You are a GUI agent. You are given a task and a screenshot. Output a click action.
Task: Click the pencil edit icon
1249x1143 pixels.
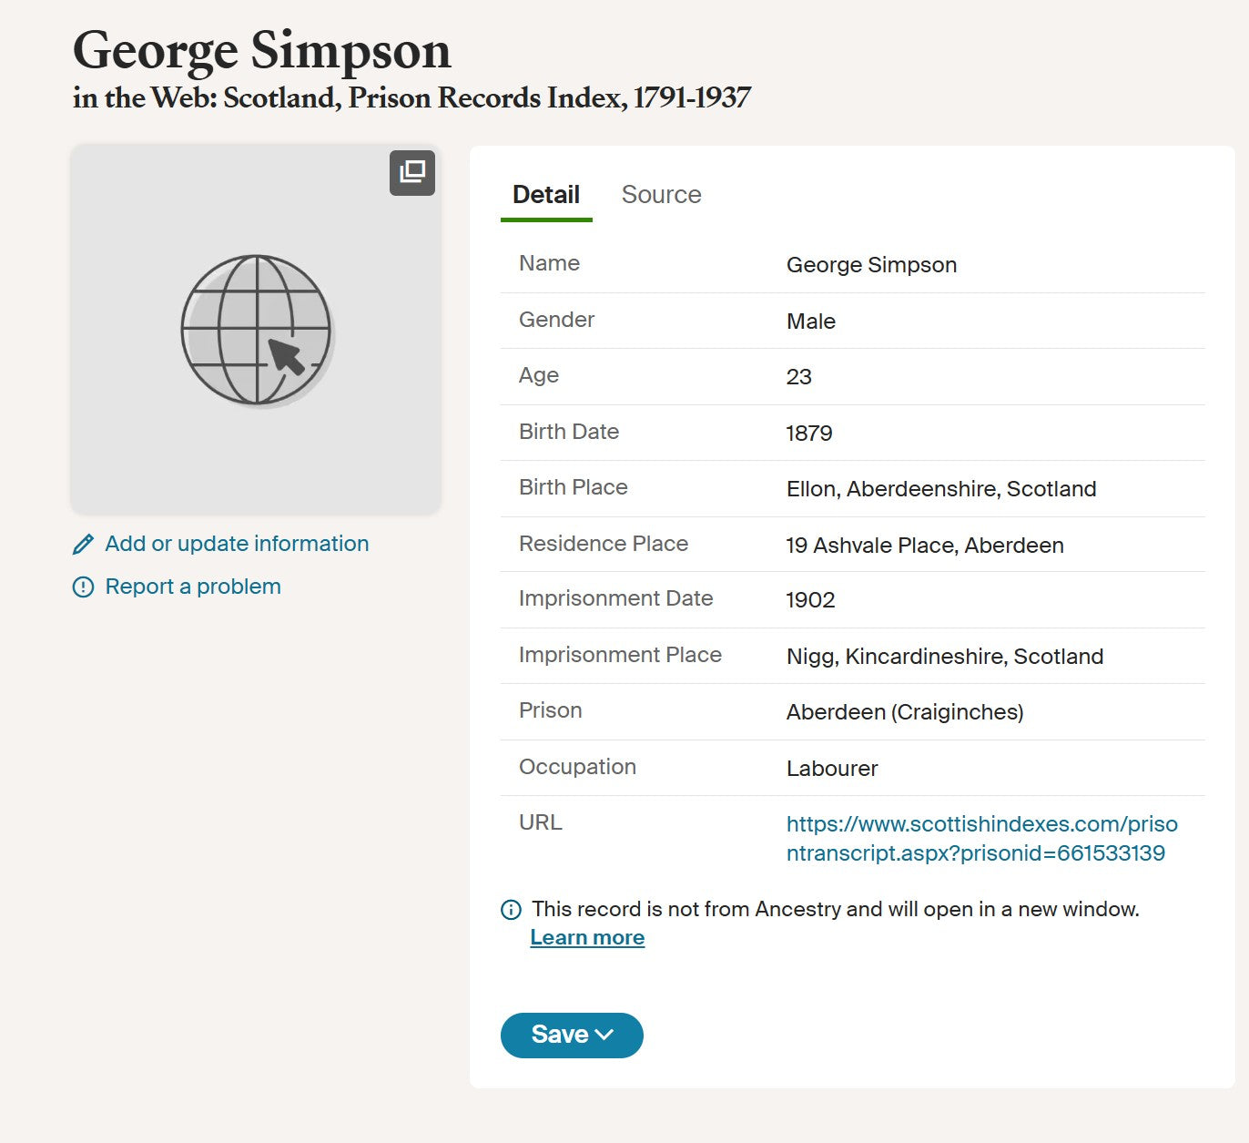[x=83, y=545]
